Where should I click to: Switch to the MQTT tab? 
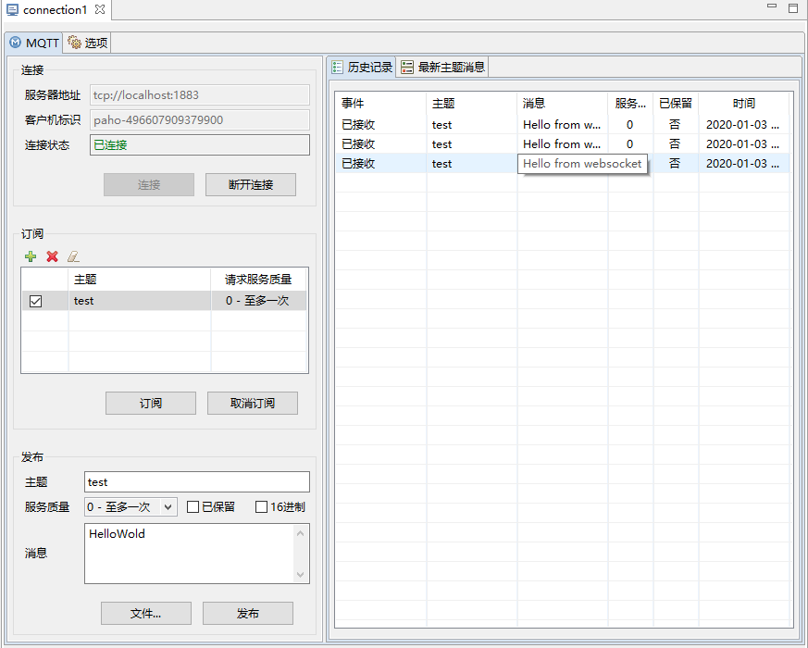(34, 43)
